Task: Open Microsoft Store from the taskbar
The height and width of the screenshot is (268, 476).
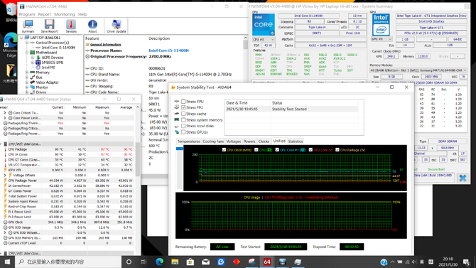Action: pyautogui.click(x=190, y=262)
